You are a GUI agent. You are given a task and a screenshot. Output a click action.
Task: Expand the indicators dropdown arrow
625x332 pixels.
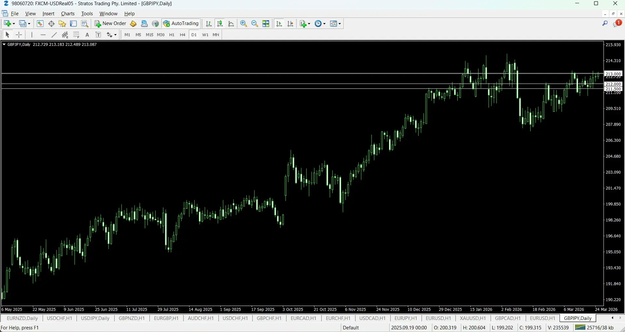[x=309, y=24]
